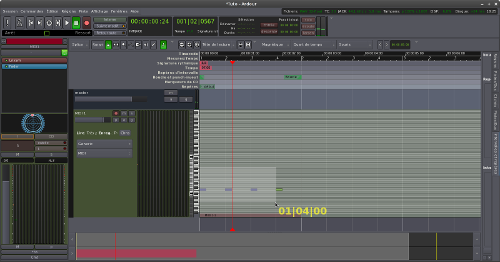The image size is (500, 262).
Task: Click the début location marker
Action: click(209, 87)
